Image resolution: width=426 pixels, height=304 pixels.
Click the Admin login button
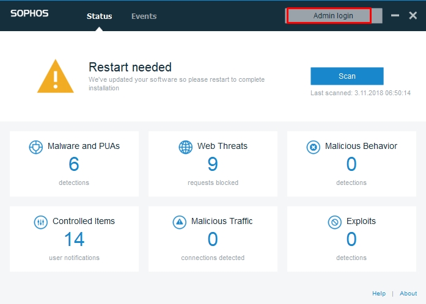click(x=334, y=16)
